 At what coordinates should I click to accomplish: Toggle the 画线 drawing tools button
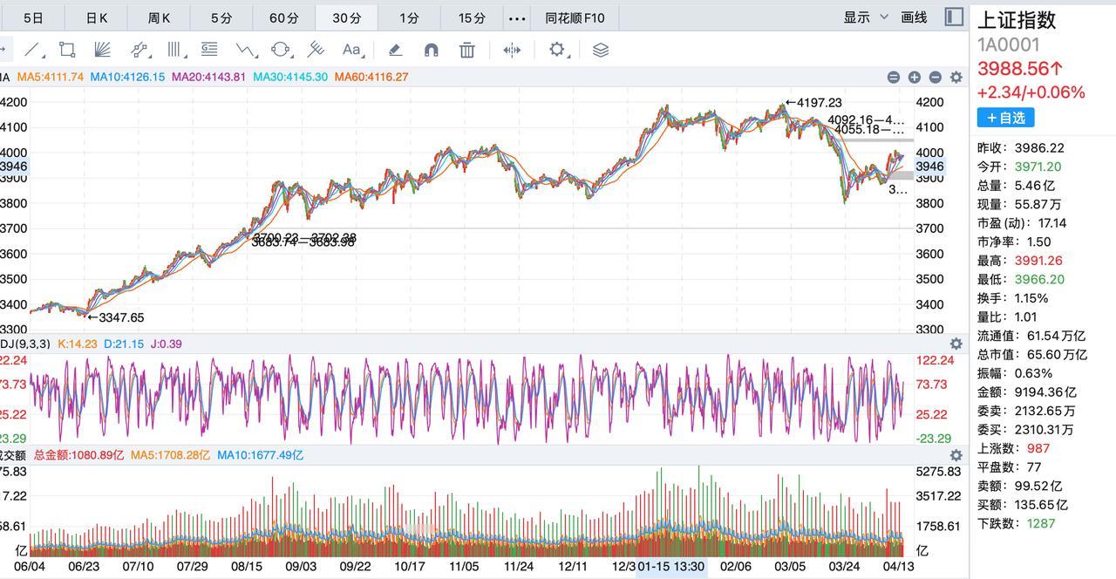[x=914, y=17]
